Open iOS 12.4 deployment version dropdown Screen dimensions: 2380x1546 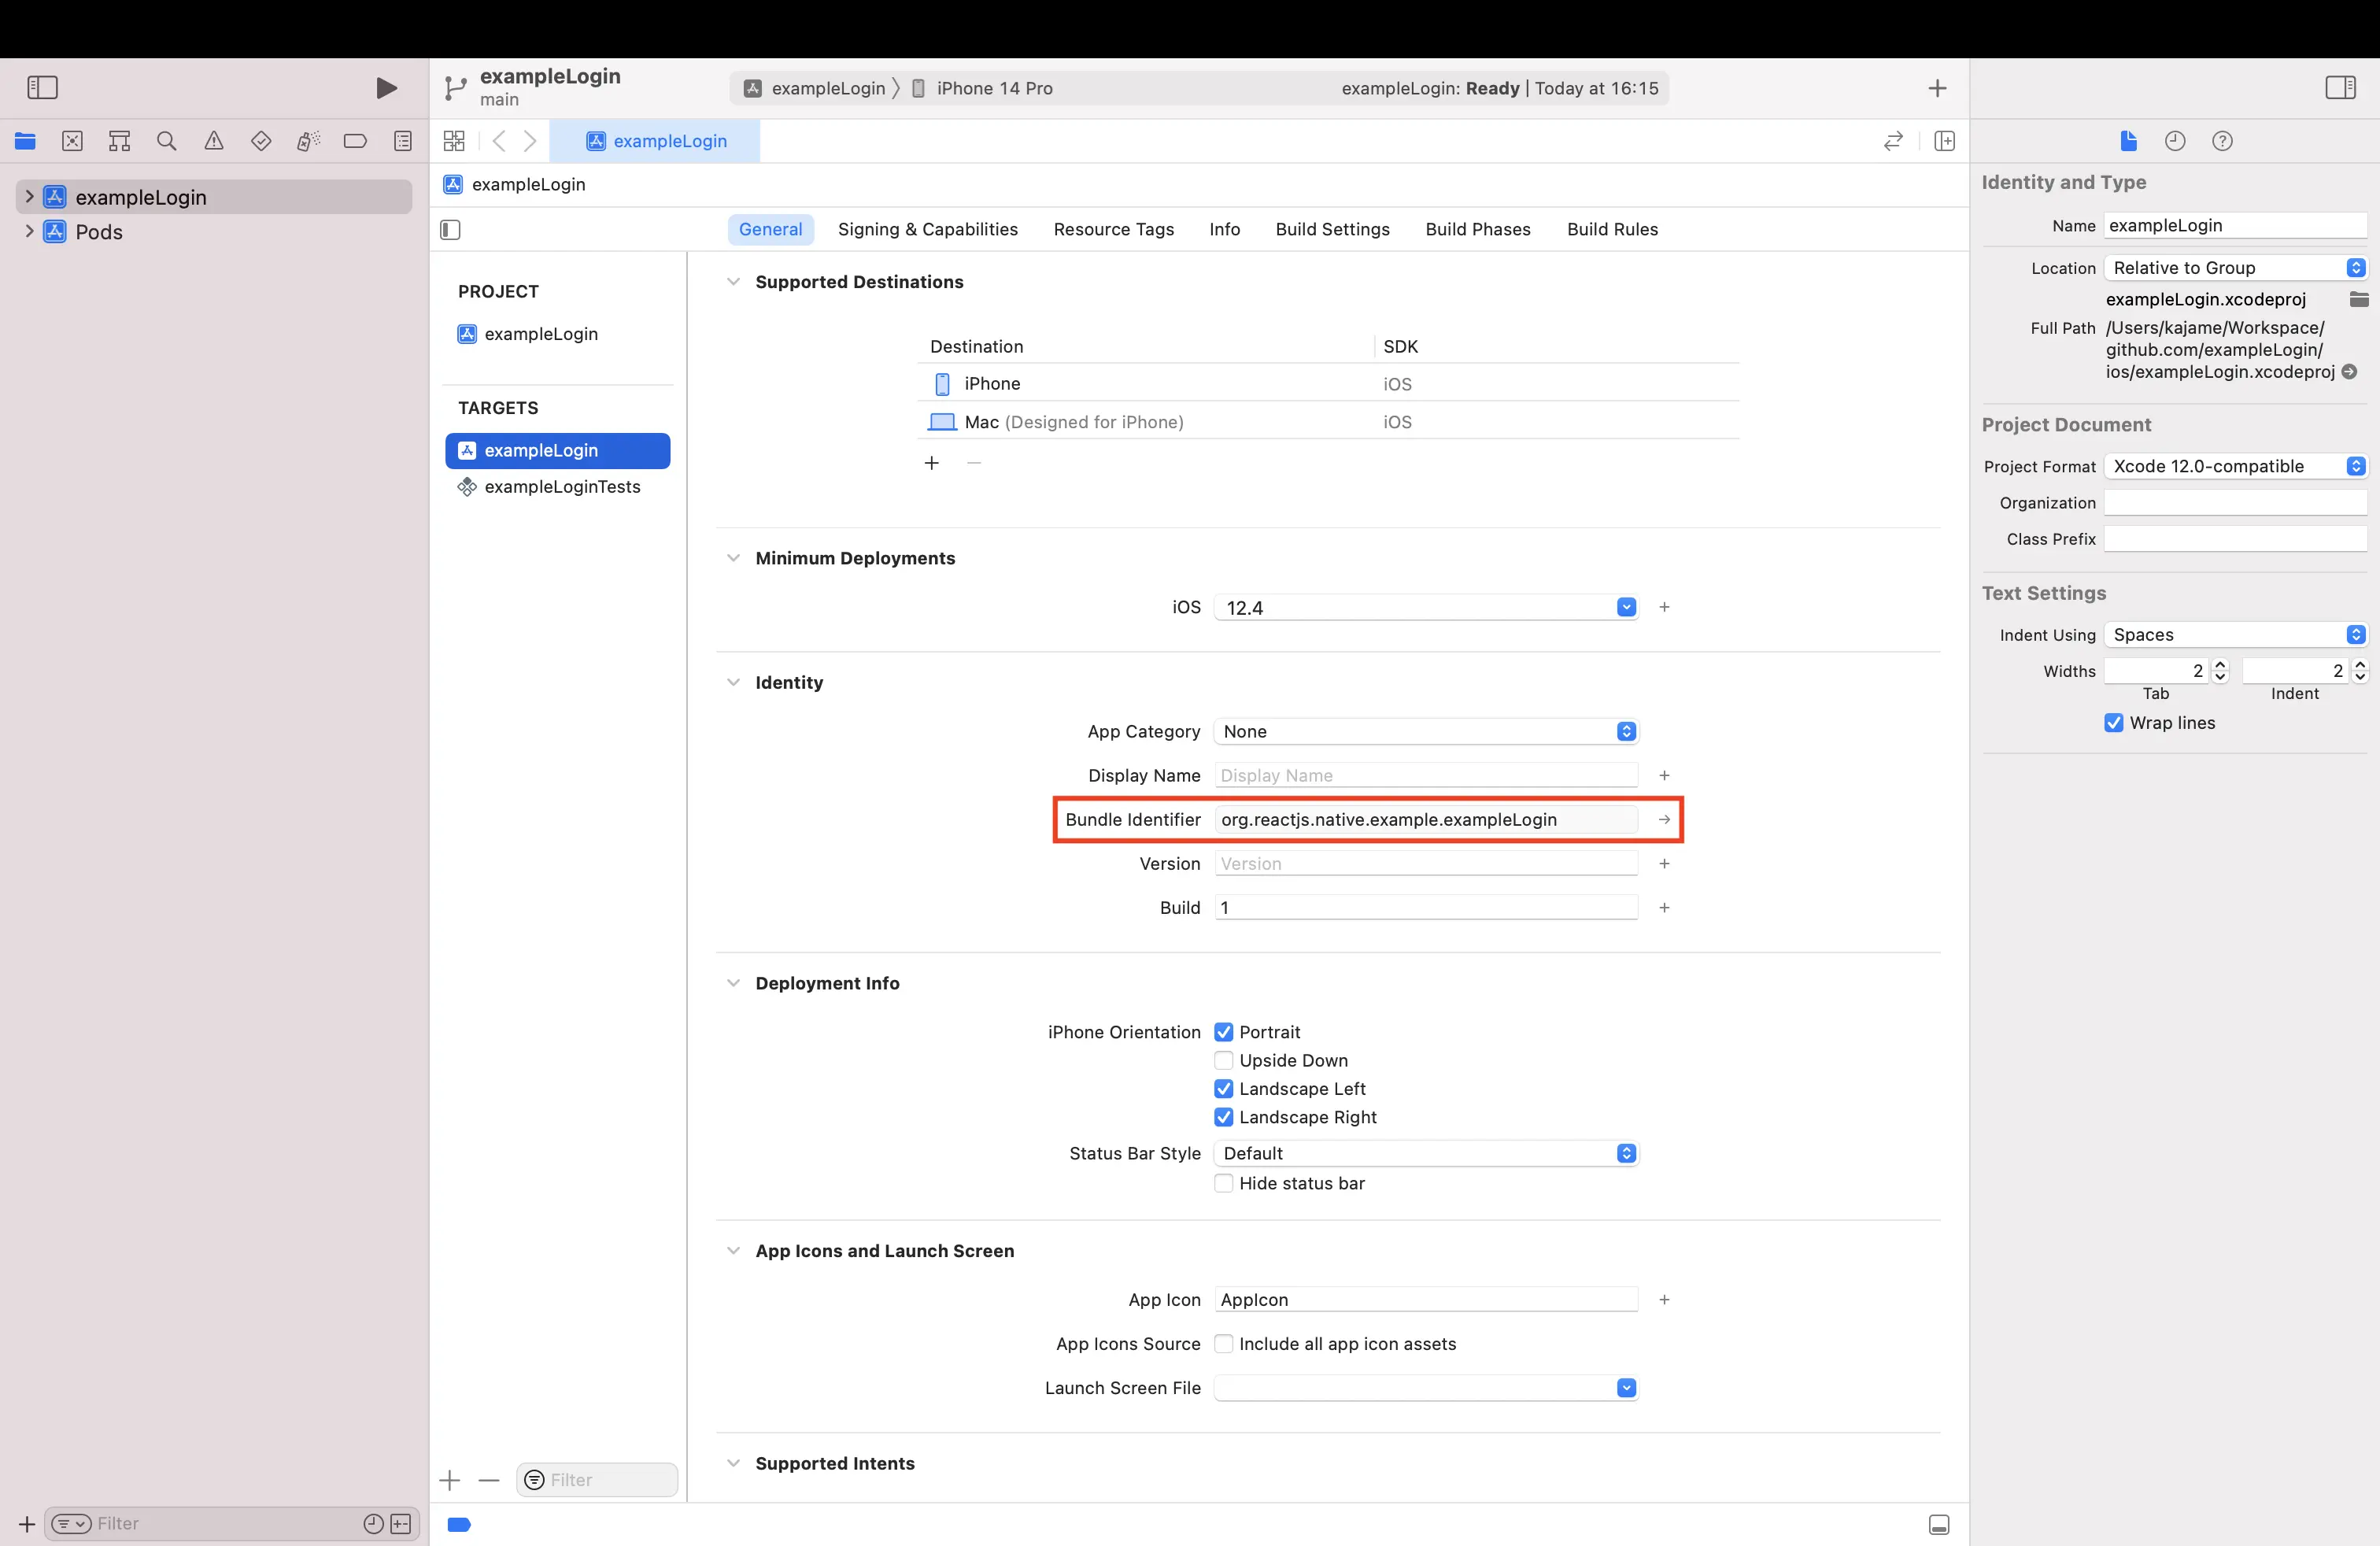[1626, 607]
